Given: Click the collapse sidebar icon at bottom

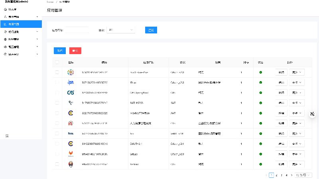Looking at the screenshot, I should (x=7, y=136).
